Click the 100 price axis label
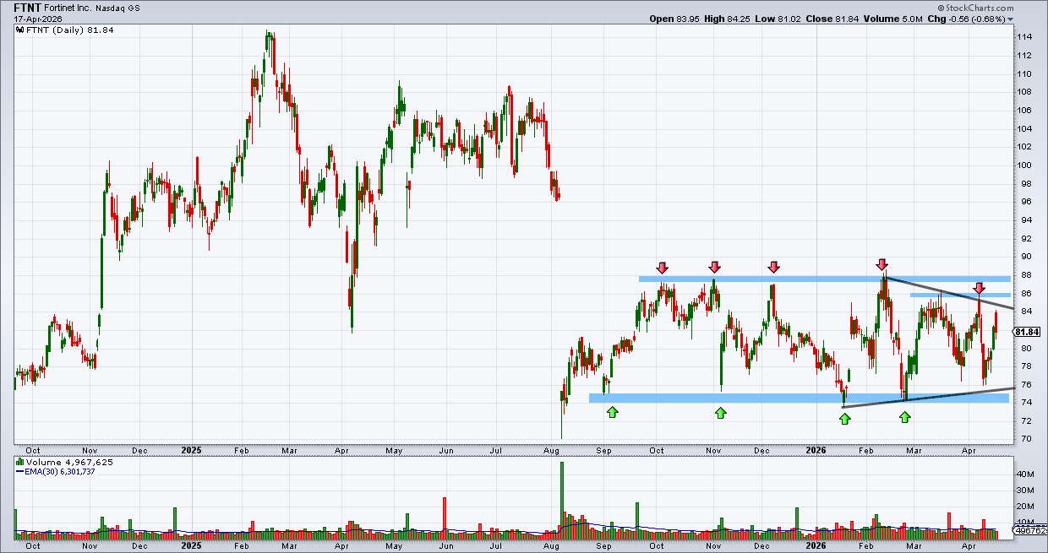Screen dimensions: 1048x553 [x=1024, y=165]
